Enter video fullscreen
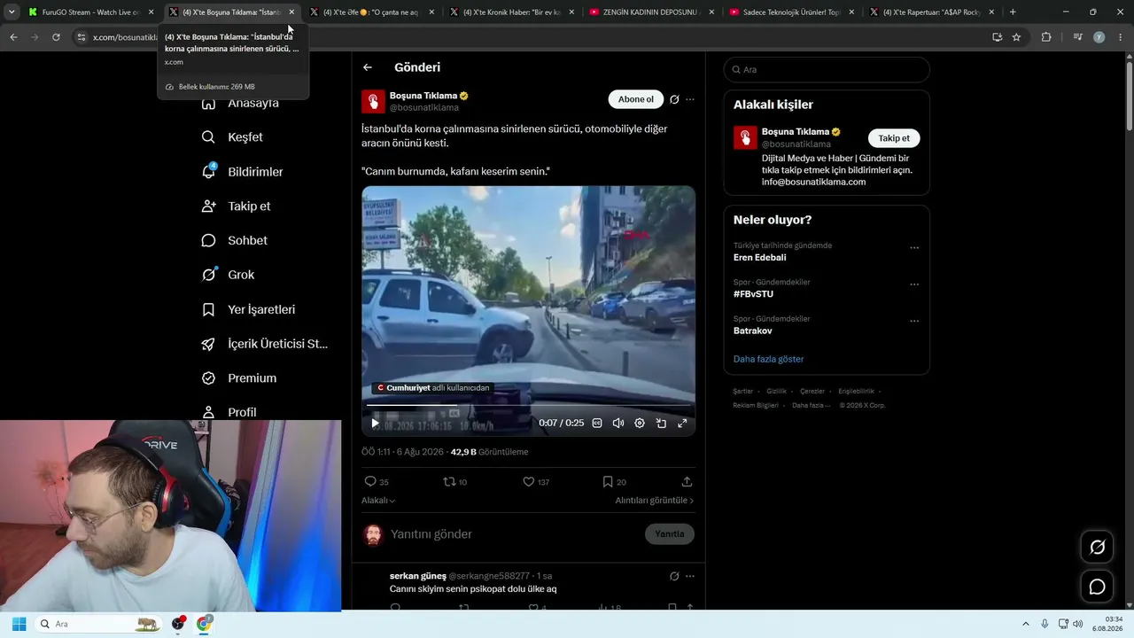 click(x=682, y=424)
